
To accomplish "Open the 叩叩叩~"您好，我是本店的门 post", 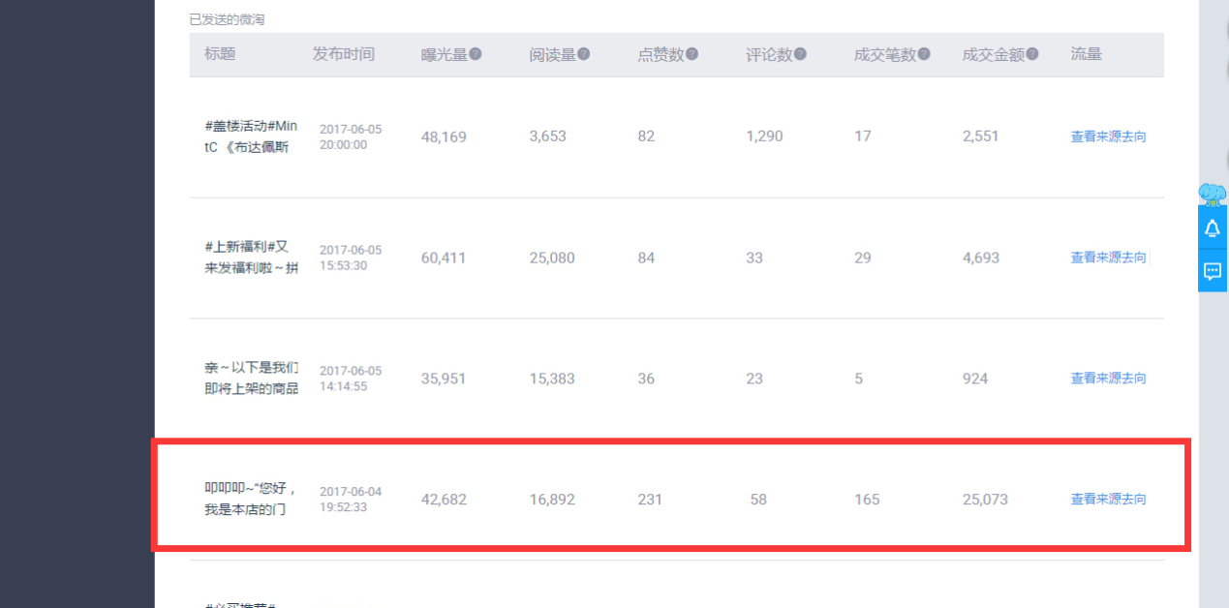I will coord(251,500).
